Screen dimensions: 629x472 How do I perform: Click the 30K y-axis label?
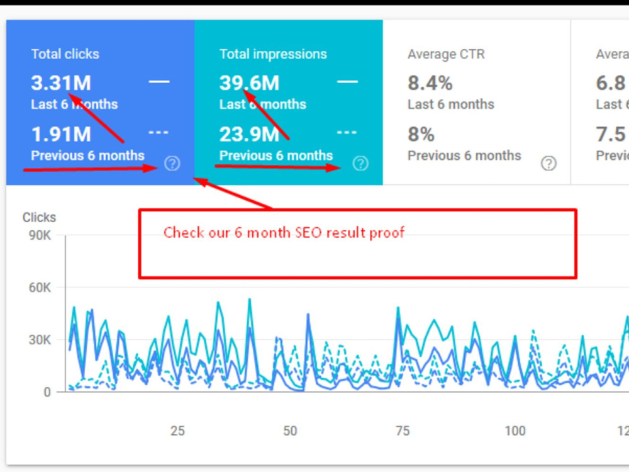coord(40,340)
